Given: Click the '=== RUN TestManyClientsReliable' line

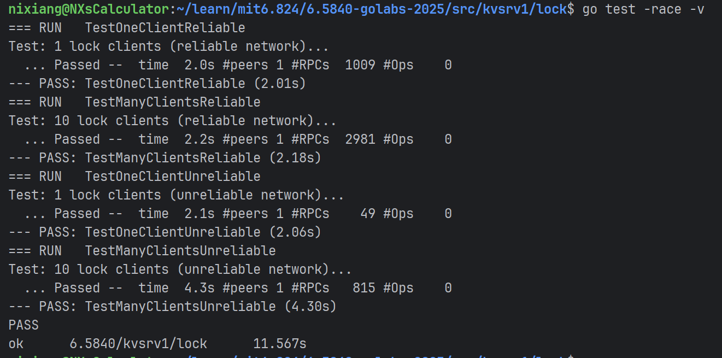Looking at the screenshot, I should (x=134, y=102).
